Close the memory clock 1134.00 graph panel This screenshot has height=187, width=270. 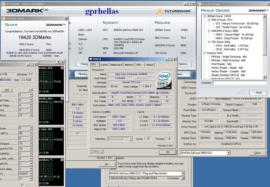(x=62, y=129)
